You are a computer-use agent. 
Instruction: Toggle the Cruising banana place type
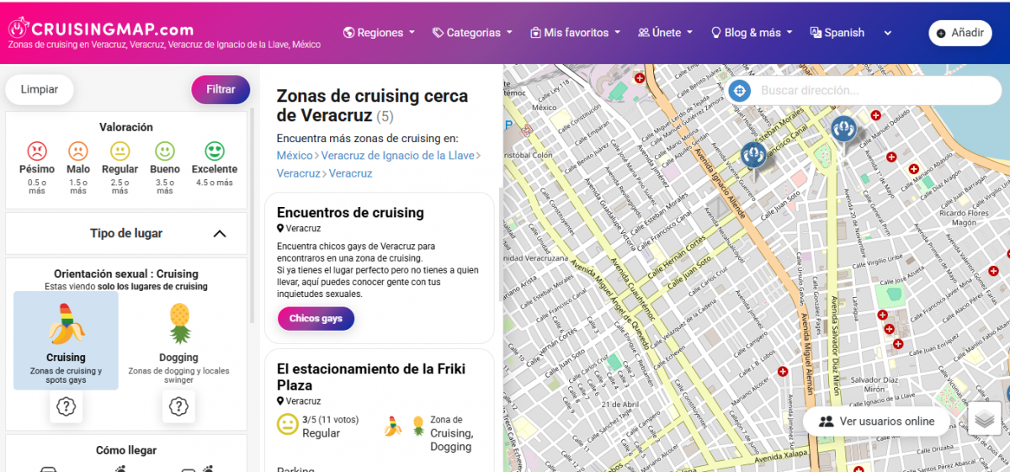pyautogui.click(x=66, y=340)
